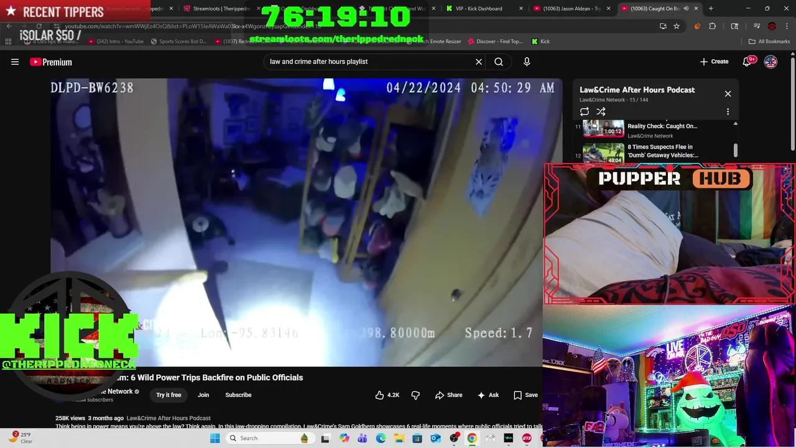Open All Bookmarks folder
This screenshot has width=796, height=448.
click(769, 42)
